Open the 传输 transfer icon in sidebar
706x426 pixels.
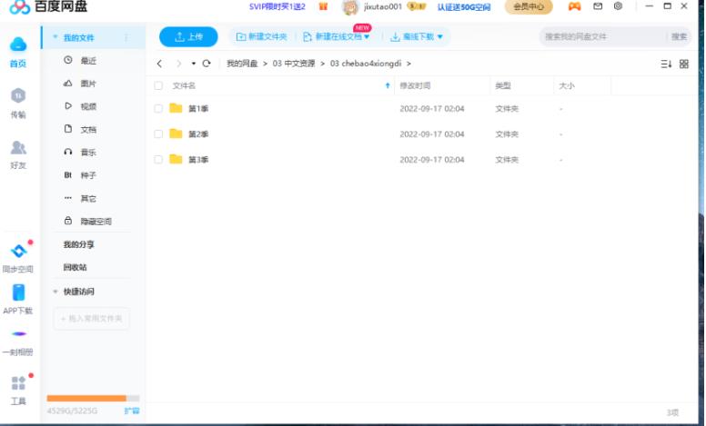point(18,95)
